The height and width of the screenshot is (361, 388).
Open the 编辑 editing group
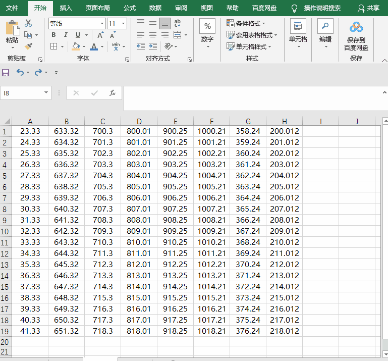325,33
